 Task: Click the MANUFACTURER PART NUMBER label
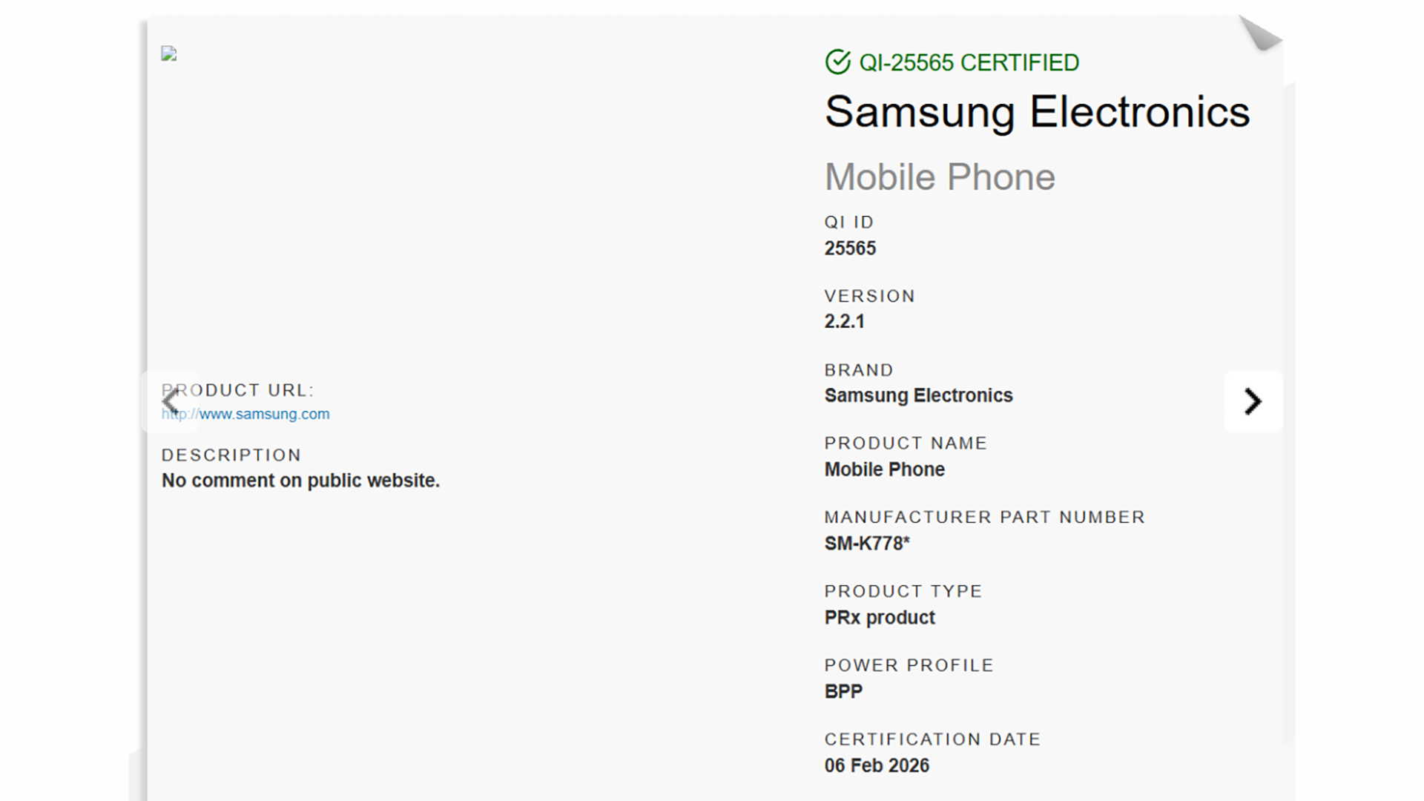click(985, 518)
